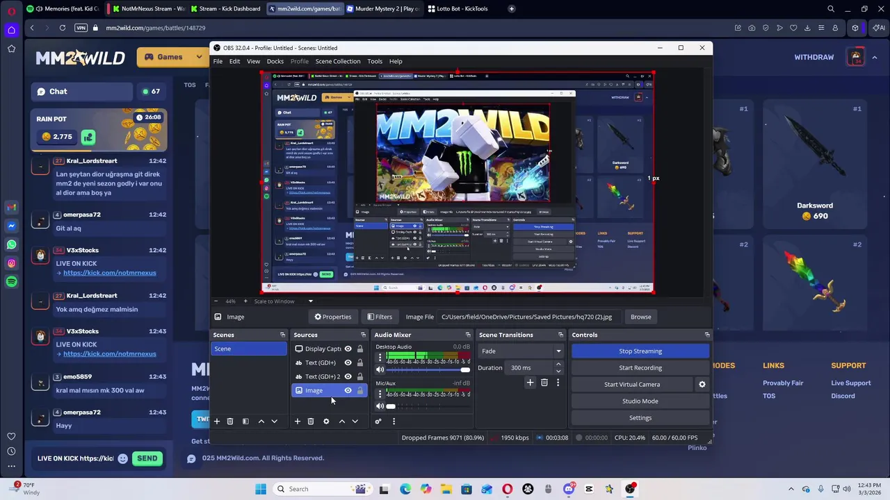890x500 pixels.
Task: Delete scene transition with trash icon
Action: pyautogui.click(x=544, y=383)
